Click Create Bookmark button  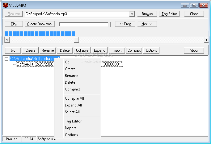coord(40,24)
